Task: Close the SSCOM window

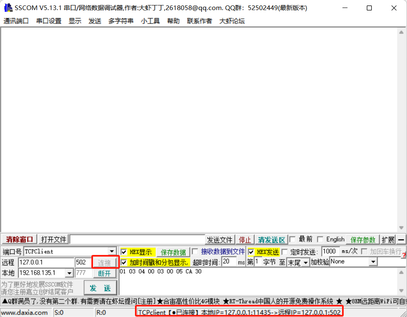Action: 394,8
